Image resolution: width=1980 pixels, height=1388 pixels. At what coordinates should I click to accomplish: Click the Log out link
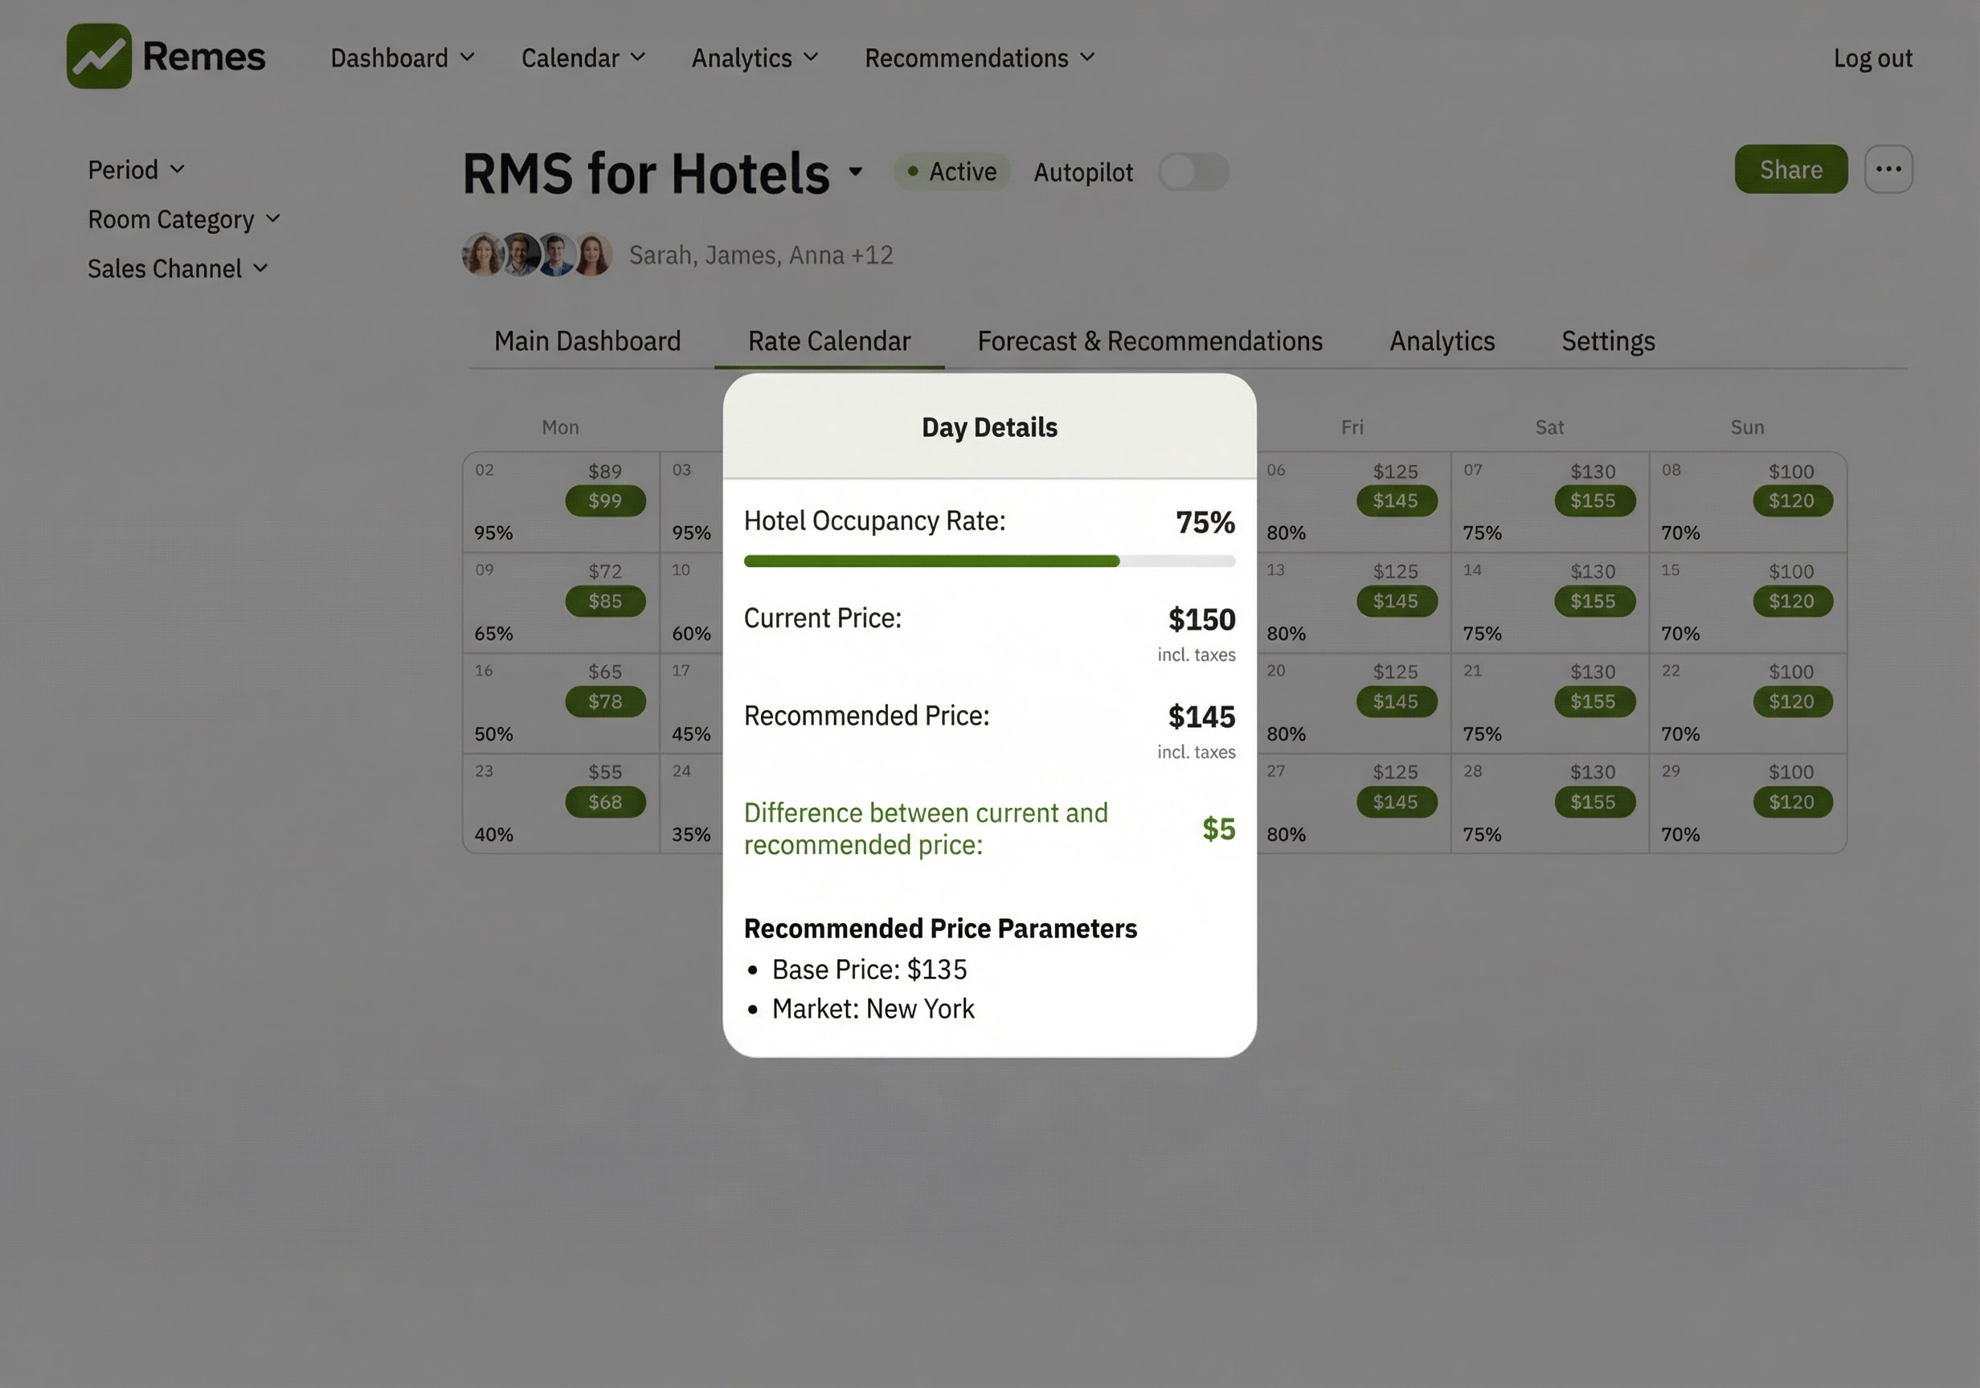click(1872, 58)
